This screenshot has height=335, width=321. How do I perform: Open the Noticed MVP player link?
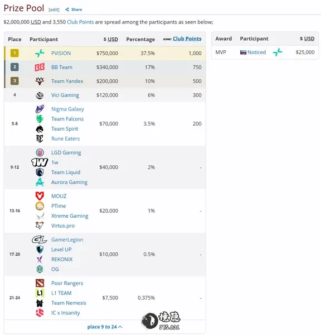[x=256, y=52]
